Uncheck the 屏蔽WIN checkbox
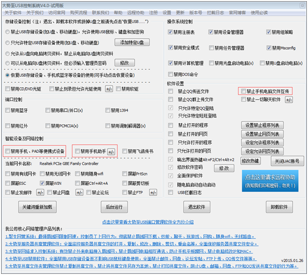 pyautogui.click(x=42, y=183)
